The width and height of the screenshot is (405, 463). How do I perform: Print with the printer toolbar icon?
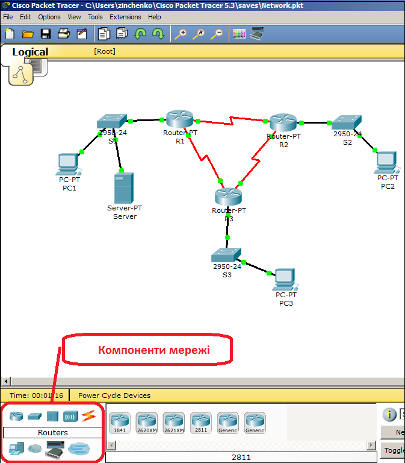64,34
